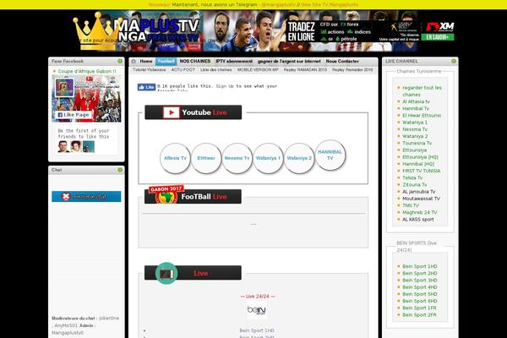Open Nessma Tv sidebar link
507x338 pixels.
415,129
